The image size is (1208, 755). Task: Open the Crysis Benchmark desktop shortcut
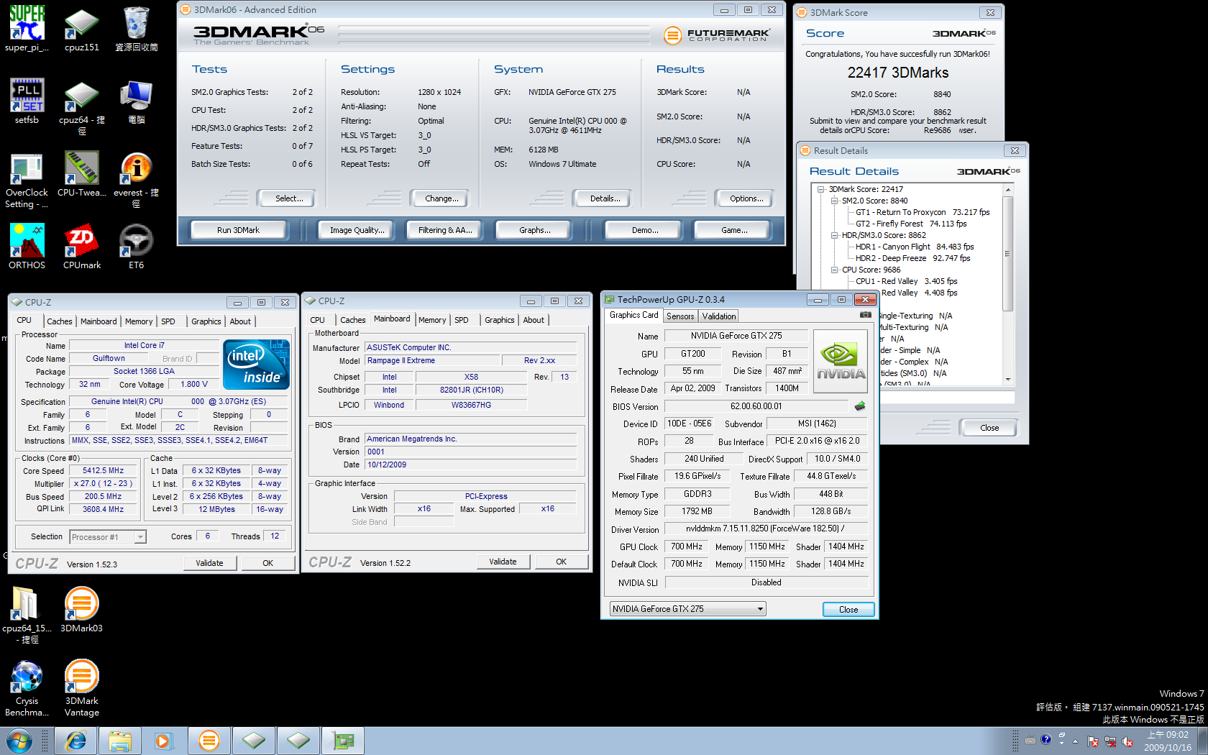coord(27,678)
